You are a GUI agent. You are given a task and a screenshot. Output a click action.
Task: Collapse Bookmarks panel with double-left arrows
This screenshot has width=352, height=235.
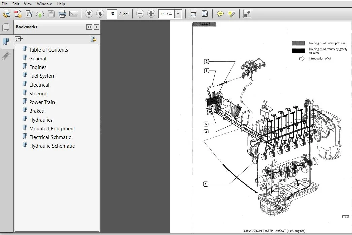(x=89, y=27)
